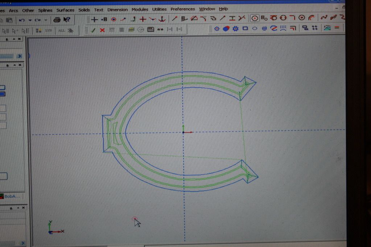This screenshot has height=247, width=371.
Task: Open the Preferences menu
Action: point(183,9)
